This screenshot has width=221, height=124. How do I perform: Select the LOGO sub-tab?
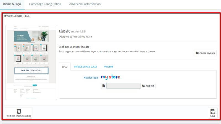coord(65,67)
